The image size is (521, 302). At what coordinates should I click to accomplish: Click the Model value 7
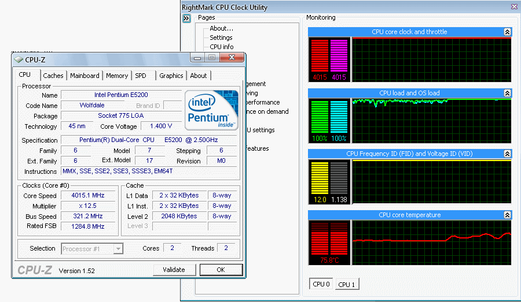click(149, 151)
